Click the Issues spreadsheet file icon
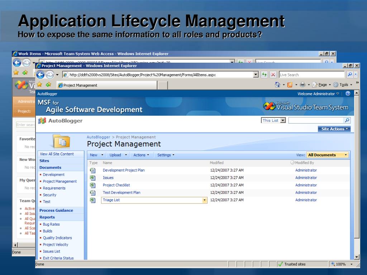Screen dimensions: 367x275 (93, 178)
